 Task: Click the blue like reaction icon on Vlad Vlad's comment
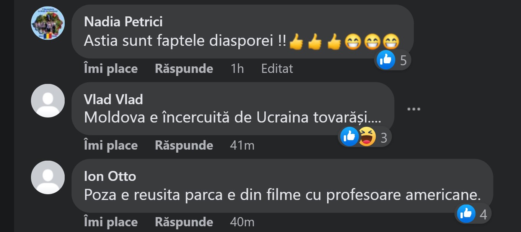pyautogui.click(x=350, y=137)
